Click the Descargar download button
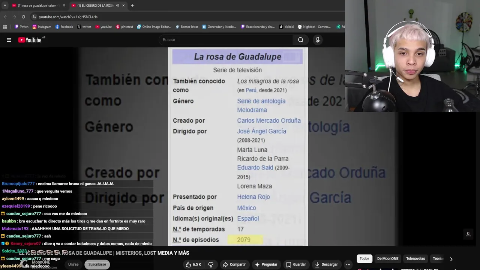This screenshot has width=480, height=270. point(326,264)
